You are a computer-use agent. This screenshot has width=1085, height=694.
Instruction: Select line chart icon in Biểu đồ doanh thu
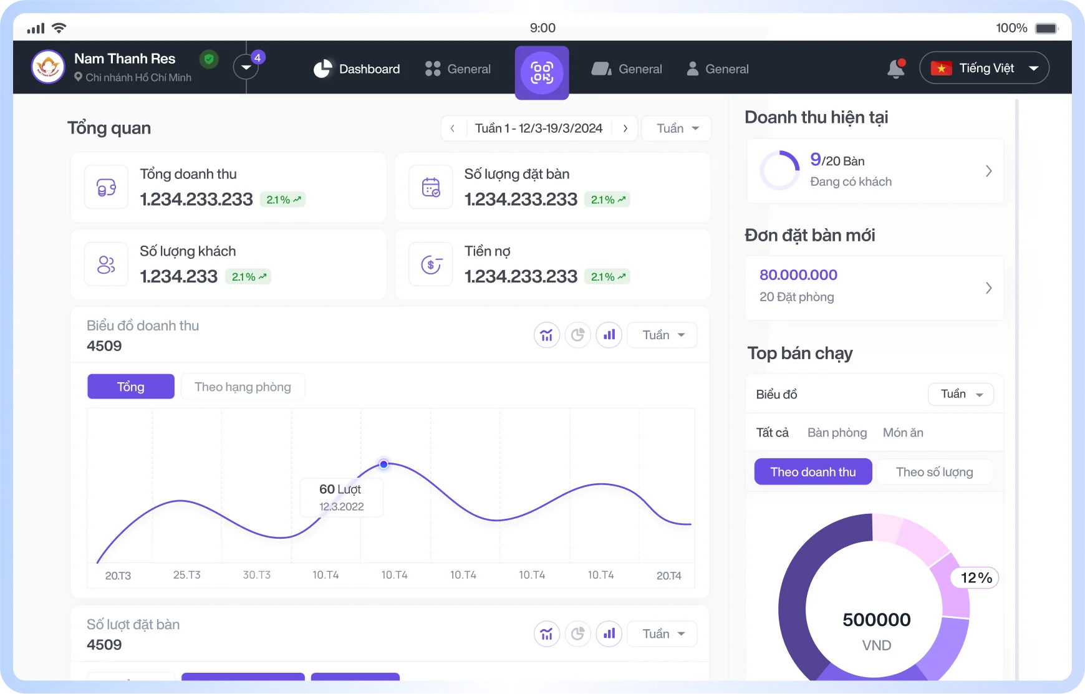pyautogui.click(x=546, y=335)
